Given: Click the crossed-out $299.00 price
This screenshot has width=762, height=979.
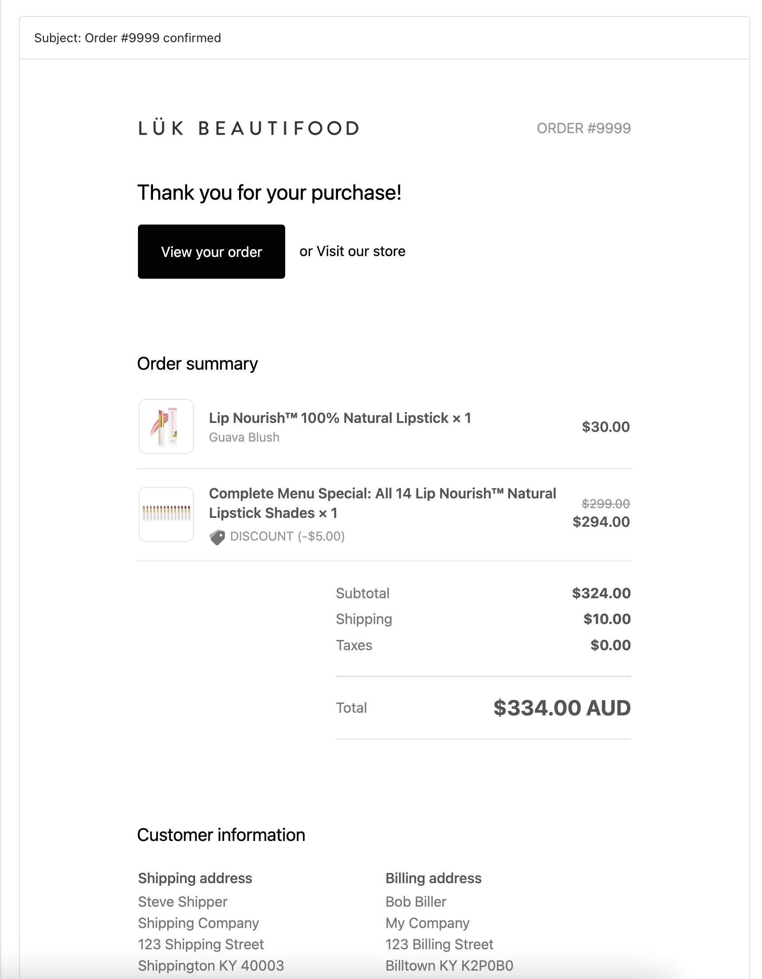Looking at the screenshot, I should (606, 504).
